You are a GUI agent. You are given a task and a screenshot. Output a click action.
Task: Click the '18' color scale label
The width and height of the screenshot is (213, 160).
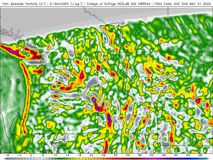pos(79,155)
